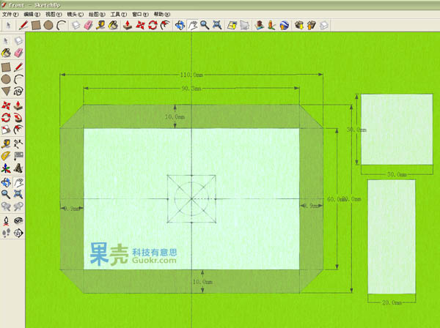
Task: Pick the Push/Pull tool in top toolbar
Action: pos(127,25)
